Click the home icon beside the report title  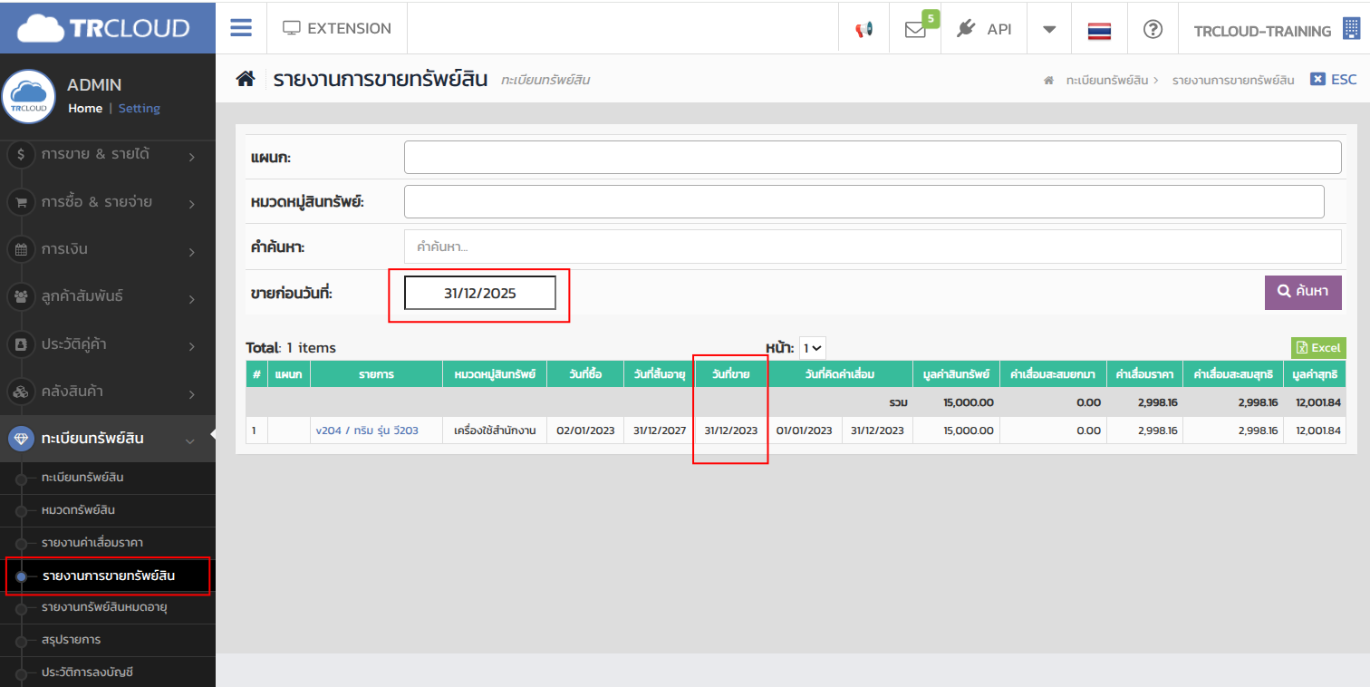click(246, 79)
